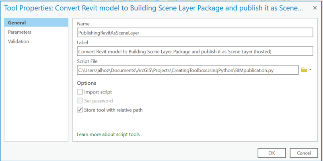Screen dimensions: 323x161
Task: Click the folder browse icon for Script File
Action: (304, 70)
